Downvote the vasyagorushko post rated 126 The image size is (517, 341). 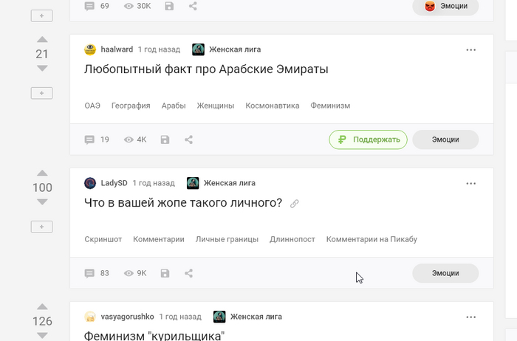(x=42, y=335)
